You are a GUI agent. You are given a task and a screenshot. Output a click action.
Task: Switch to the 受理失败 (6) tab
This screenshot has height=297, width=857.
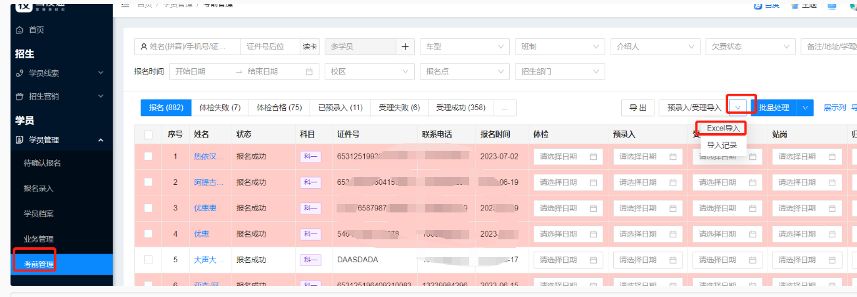(400, 108)
